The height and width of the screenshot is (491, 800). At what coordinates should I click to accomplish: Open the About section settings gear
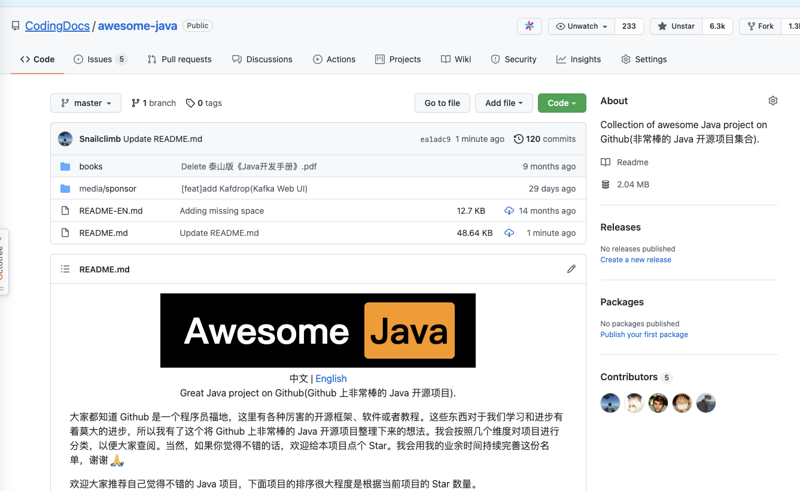[x=772, y=101]
